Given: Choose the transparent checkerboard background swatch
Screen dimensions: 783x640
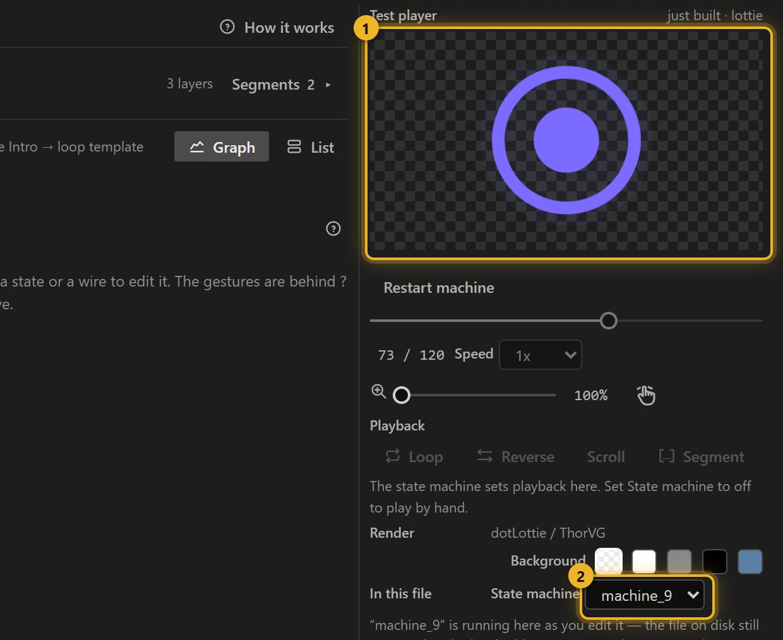Looking at the screenshot, I should point(609,561).
